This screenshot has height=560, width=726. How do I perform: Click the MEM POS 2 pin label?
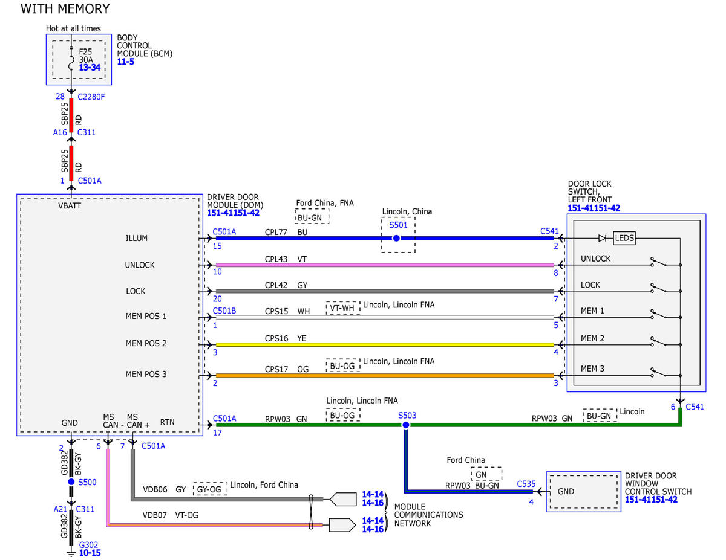click(x=146, y=343)
